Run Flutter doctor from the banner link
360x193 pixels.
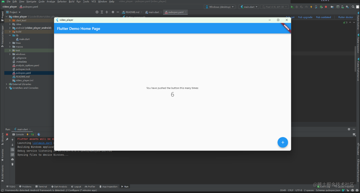pyautogui.click(x=345, y=17)
